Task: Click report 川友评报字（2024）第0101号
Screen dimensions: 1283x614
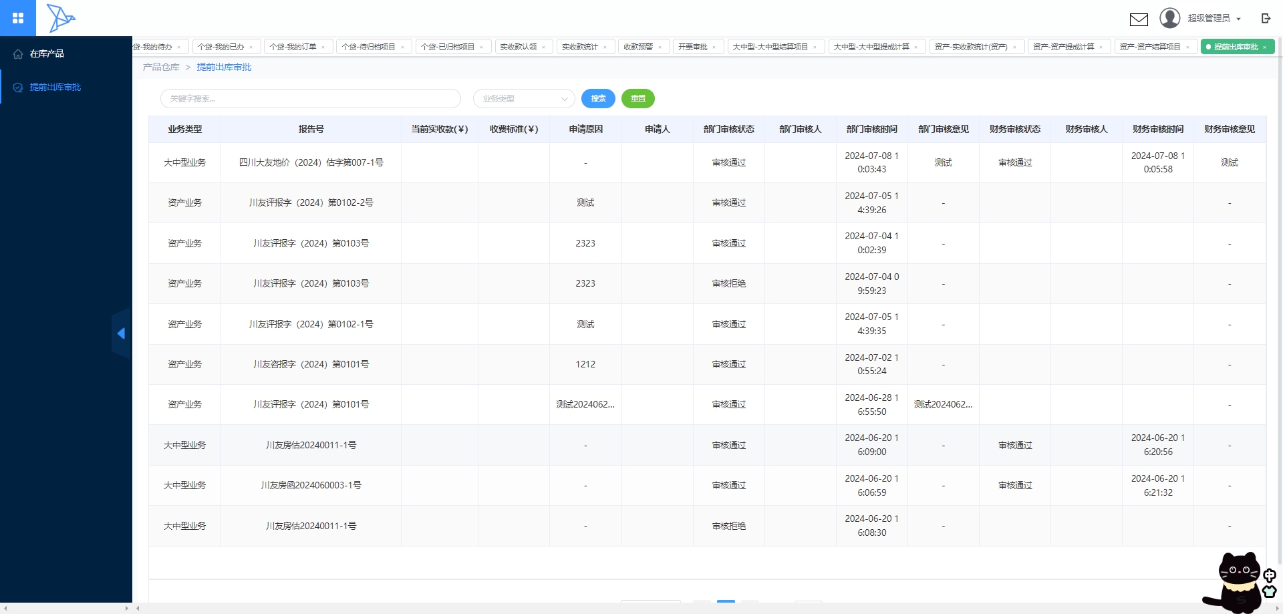Action: [x=311, y=404]
